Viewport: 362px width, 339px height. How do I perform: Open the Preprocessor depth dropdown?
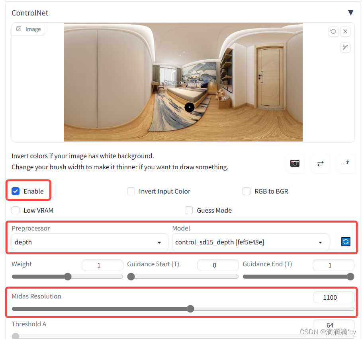(90, 242)
